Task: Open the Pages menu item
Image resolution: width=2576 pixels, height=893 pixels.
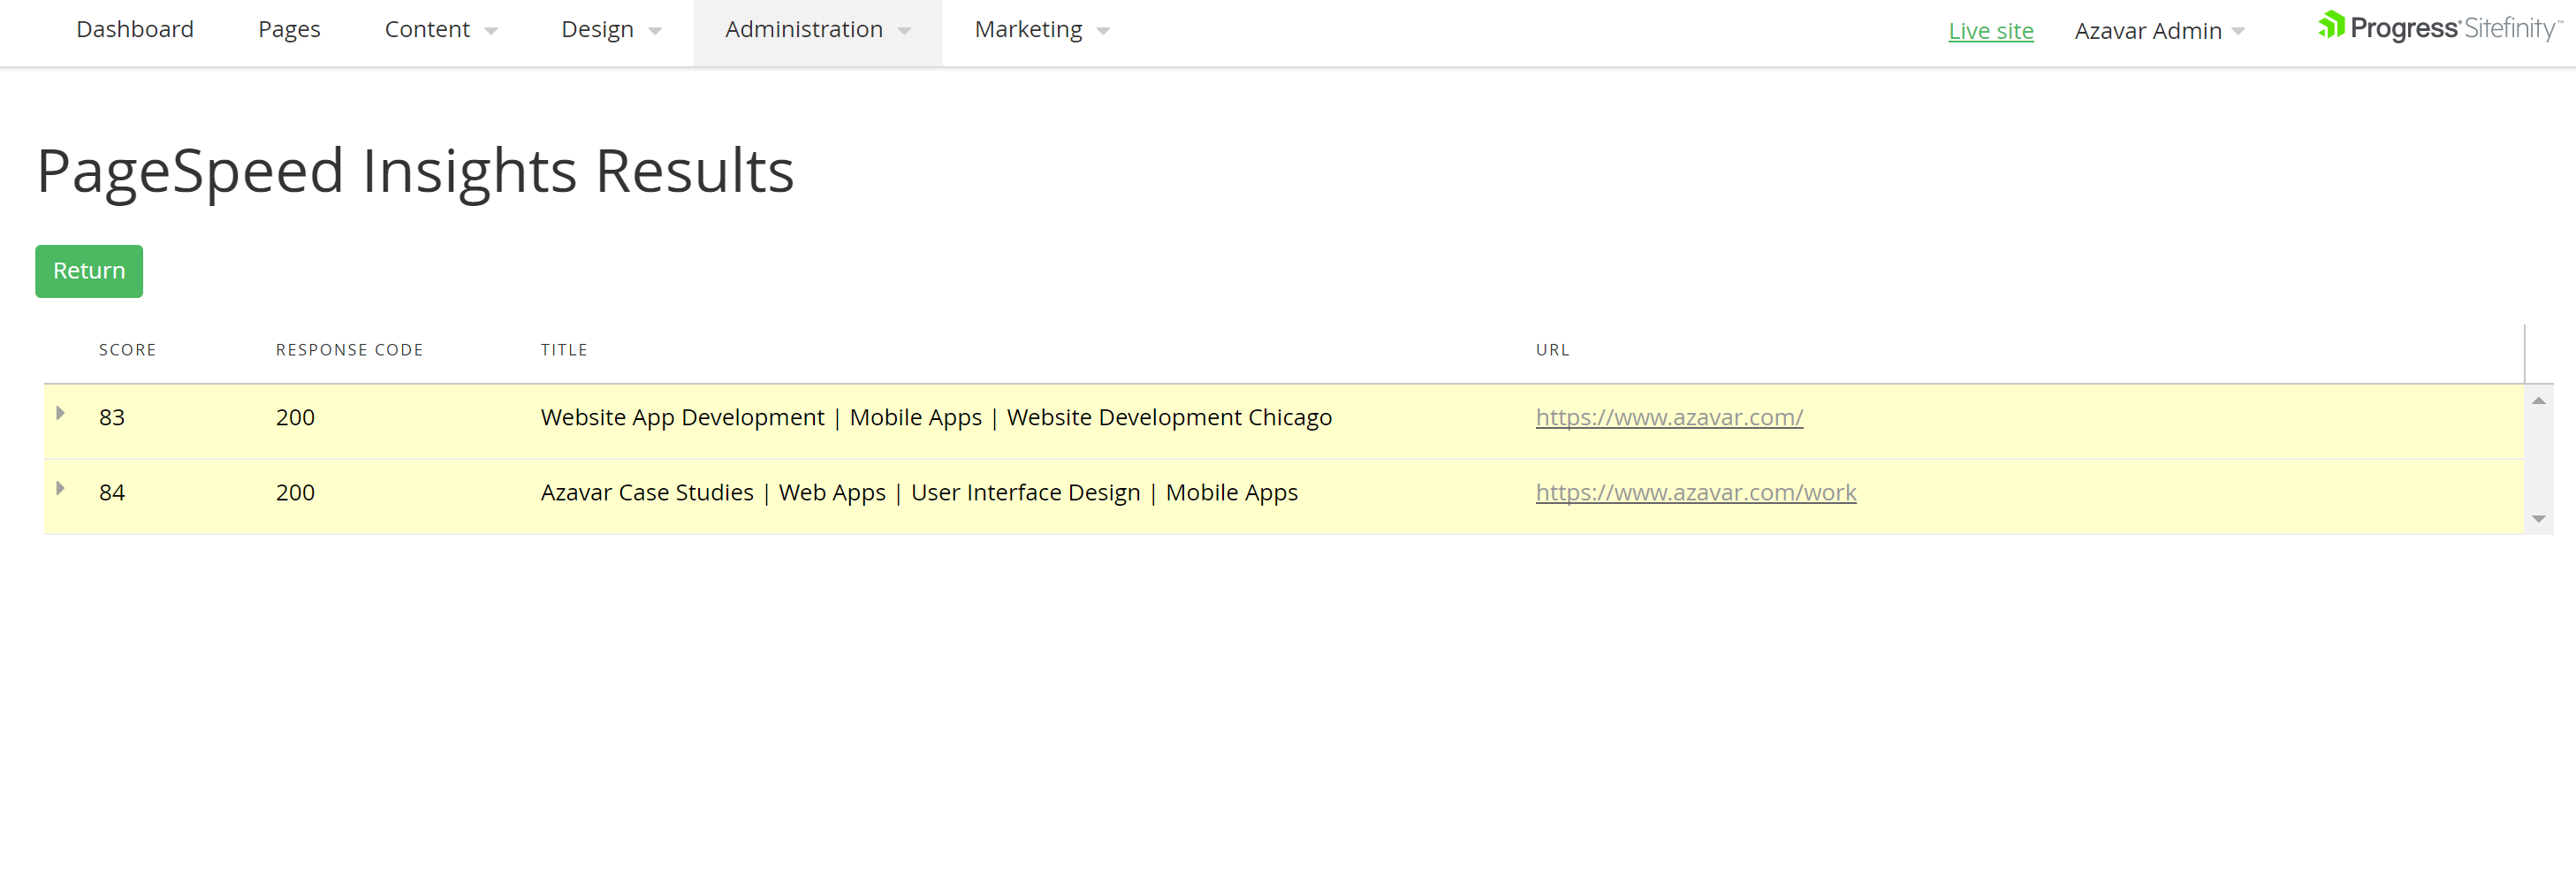Action: pyautogui.click(x=289, y=30)
